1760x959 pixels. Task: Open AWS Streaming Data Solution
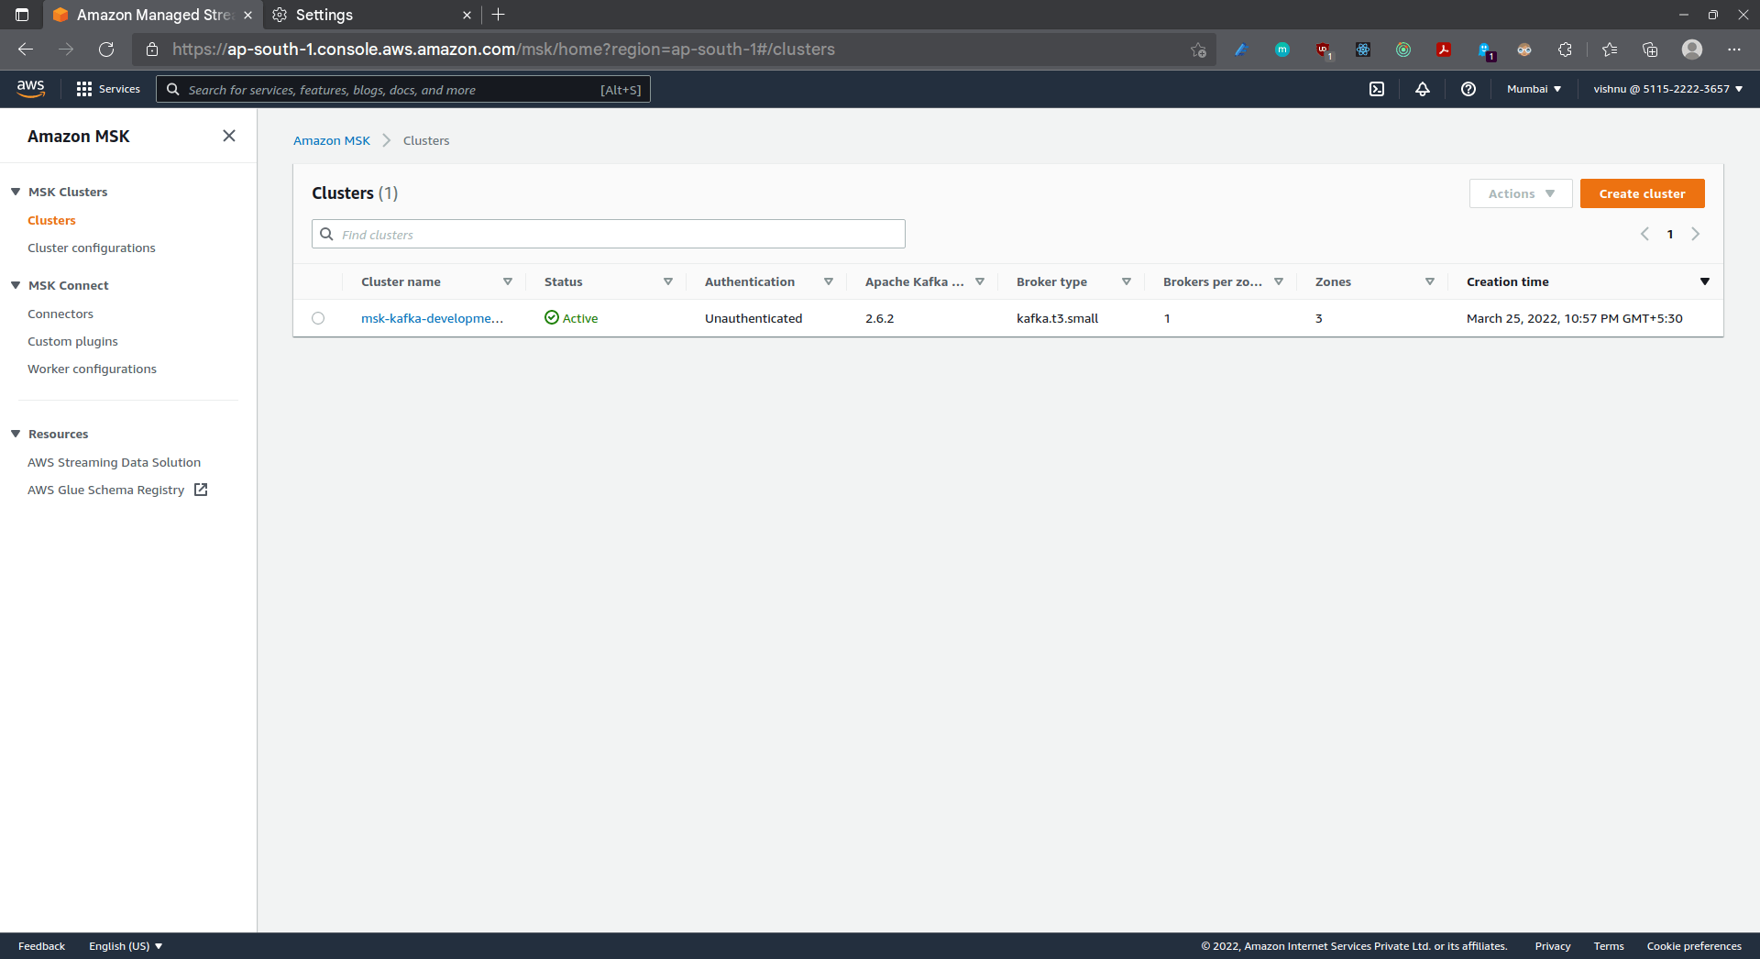click(114, 462)
